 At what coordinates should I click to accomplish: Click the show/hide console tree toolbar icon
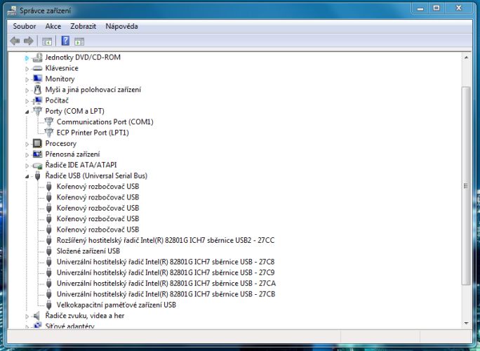click(x=47, y=41)
